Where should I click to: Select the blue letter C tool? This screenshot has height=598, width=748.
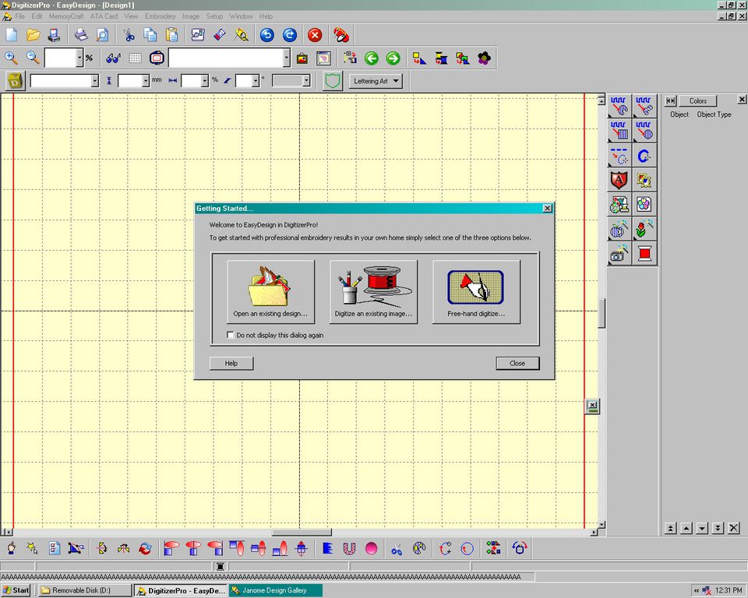[x=644, y=156]
